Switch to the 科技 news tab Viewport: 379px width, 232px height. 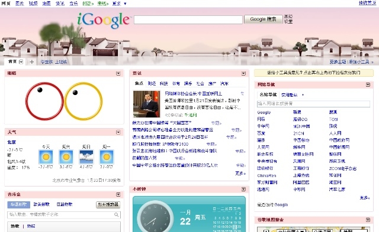[163, 83]
